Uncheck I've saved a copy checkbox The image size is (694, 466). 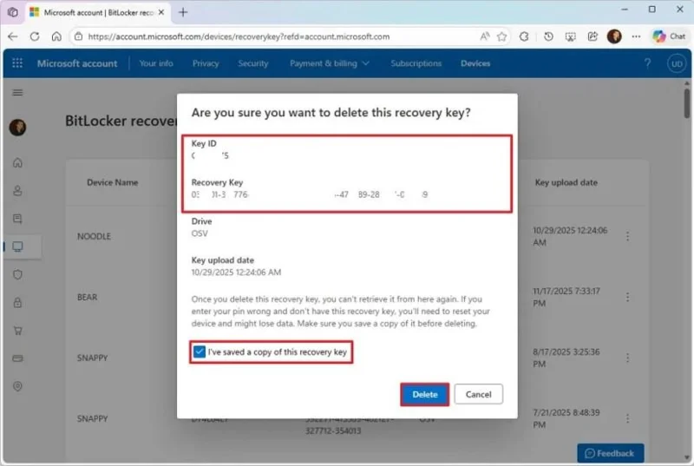(x=200, y=351)
